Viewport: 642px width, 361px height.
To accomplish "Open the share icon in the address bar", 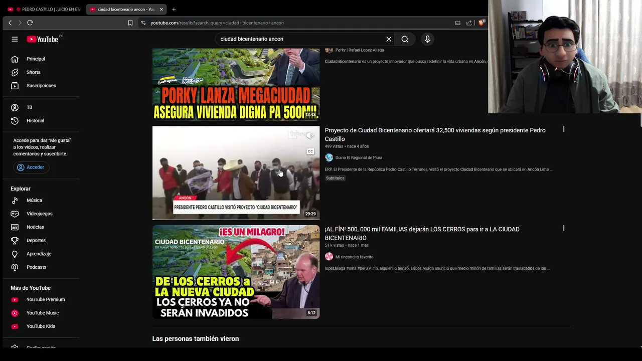I will click(x=469, y=23).
